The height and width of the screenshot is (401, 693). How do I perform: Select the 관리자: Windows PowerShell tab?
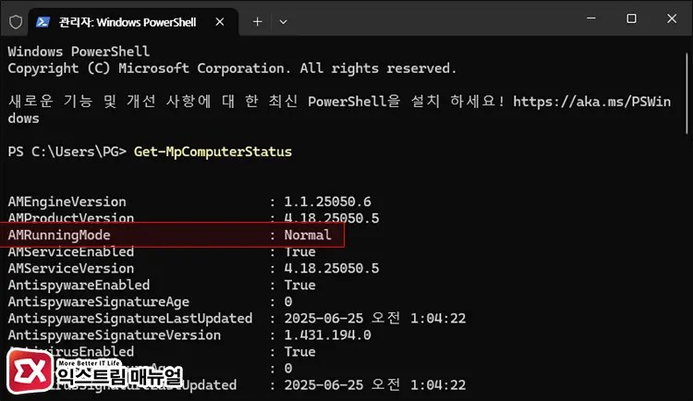point(133,22)
